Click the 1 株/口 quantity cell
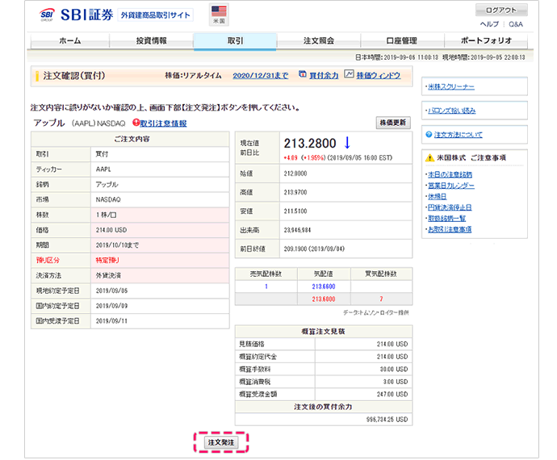 tap(160, 215)
